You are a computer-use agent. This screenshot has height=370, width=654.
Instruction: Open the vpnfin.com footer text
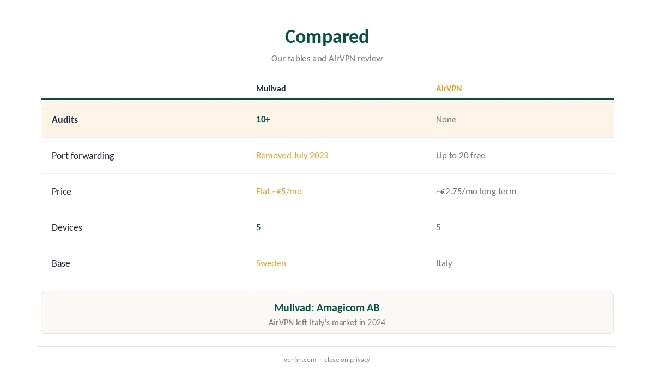(x=300, y=359)
